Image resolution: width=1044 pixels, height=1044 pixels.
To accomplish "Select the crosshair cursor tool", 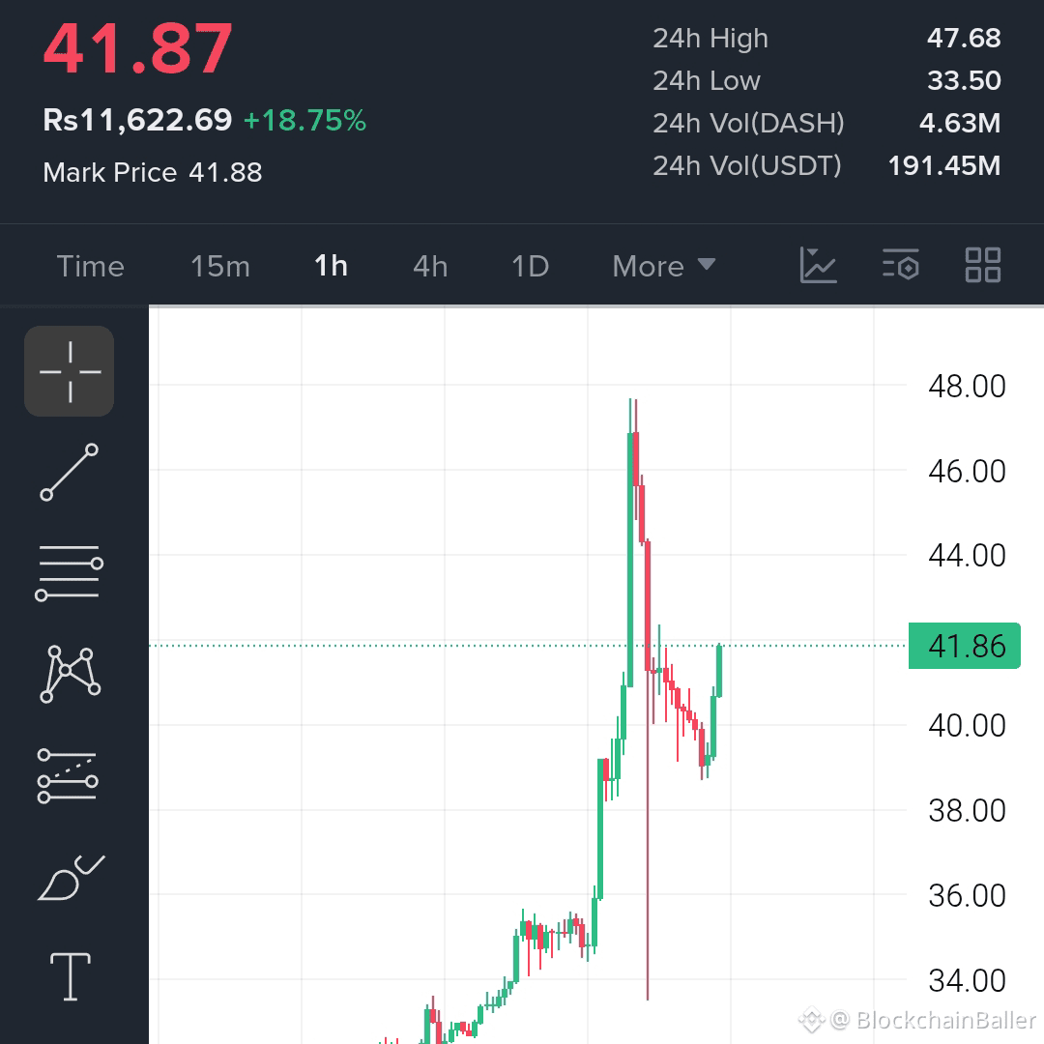I will point(70,371).
